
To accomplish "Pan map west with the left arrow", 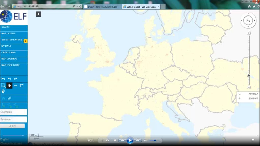I will point(242,20).
